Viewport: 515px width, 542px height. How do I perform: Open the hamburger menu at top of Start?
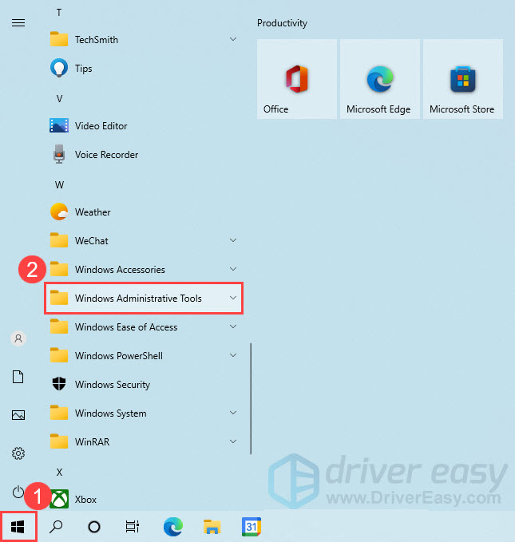point(18,23)
